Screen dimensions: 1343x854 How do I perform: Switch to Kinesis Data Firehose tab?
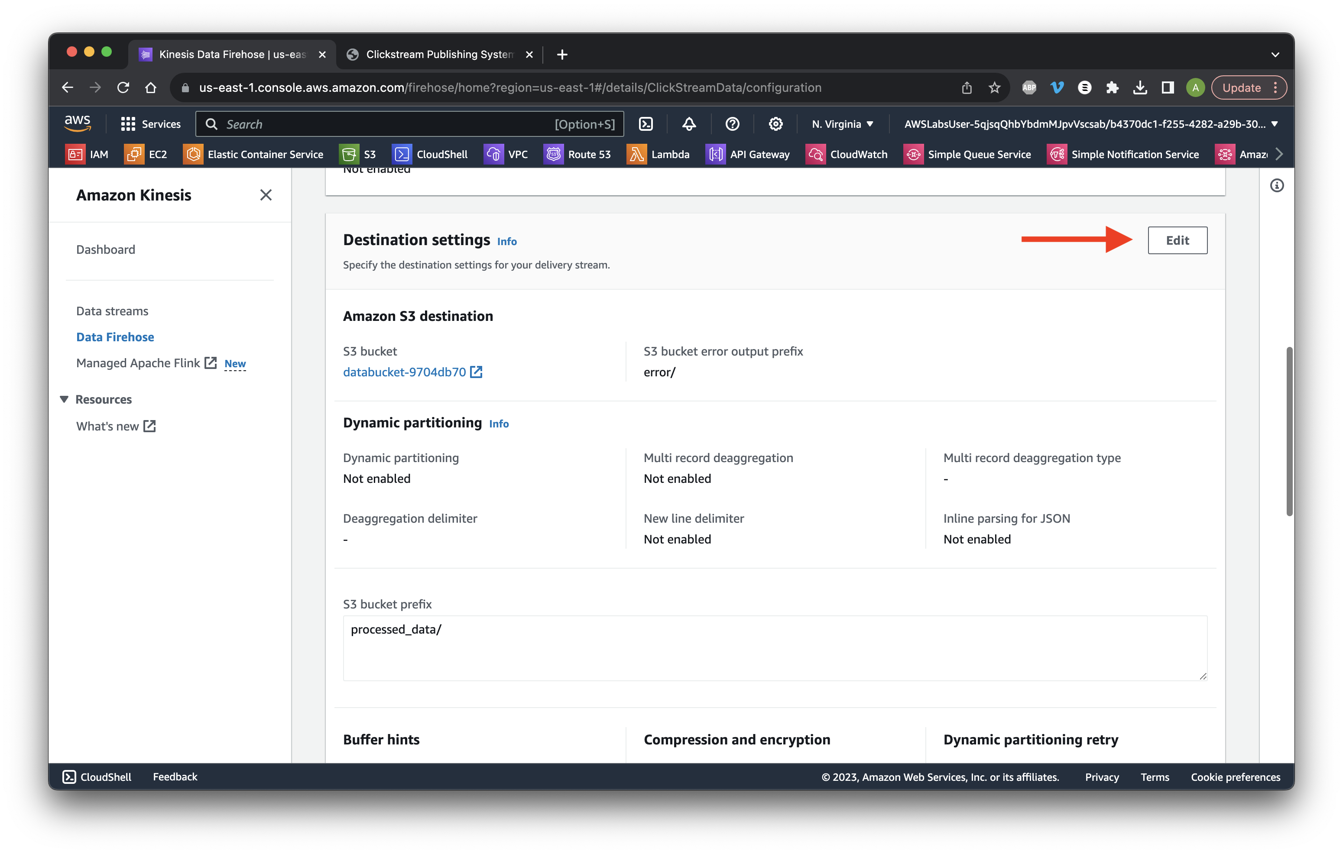point(233,54)
